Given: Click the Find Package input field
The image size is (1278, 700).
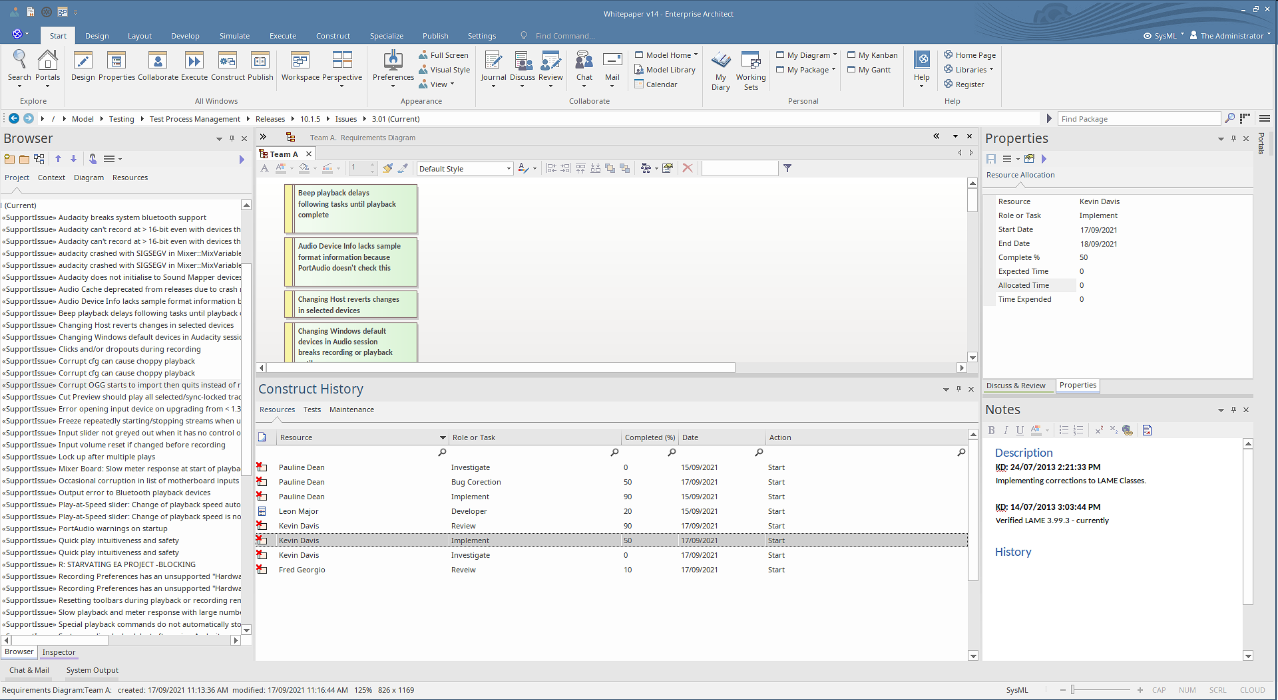Looking at the screenshot, I should (x=1139, y=119).
